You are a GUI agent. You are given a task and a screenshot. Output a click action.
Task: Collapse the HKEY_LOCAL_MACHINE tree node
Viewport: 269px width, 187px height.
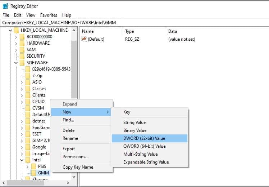(10, 31)
